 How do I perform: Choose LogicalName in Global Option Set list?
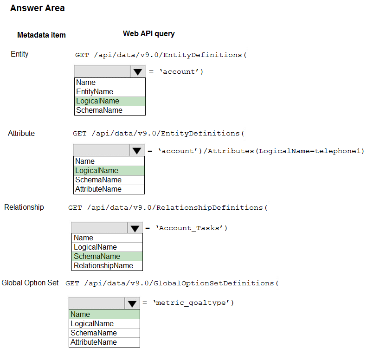pyautogui.click(x=104, y=324)
